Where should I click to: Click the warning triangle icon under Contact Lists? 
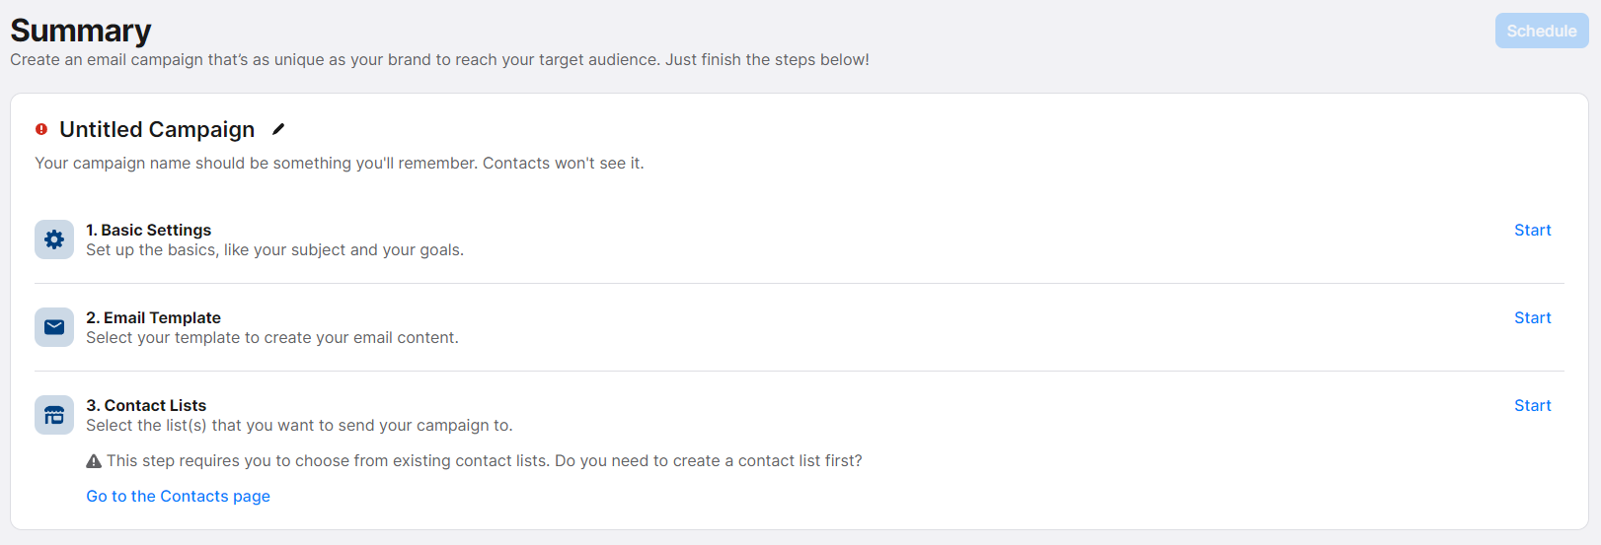94,461
